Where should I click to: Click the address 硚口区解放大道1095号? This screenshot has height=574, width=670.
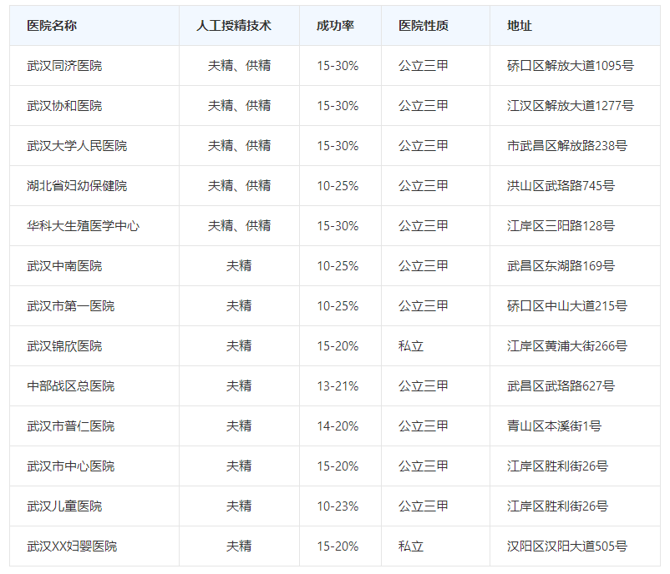pyautogui.click(x=570, y=66)
